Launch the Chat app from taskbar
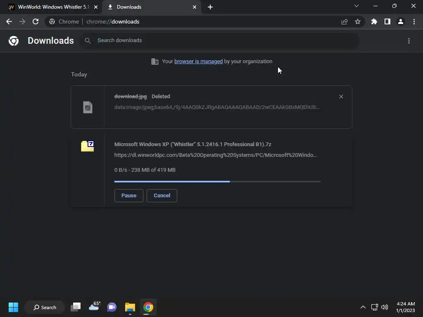Screen dimensions: 423x317 click(112, 307)
